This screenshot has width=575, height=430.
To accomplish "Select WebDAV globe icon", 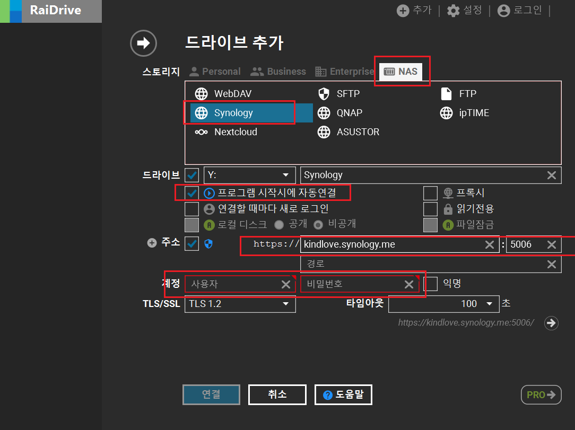I will tap(202, 94).
